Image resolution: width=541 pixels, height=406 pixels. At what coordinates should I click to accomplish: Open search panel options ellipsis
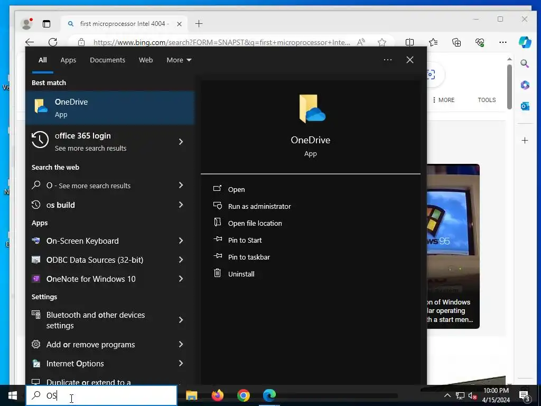[387, 60]
